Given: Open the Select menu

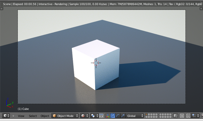Looking at the screenshot, I should pyautogui.click(x=33, y=116).
